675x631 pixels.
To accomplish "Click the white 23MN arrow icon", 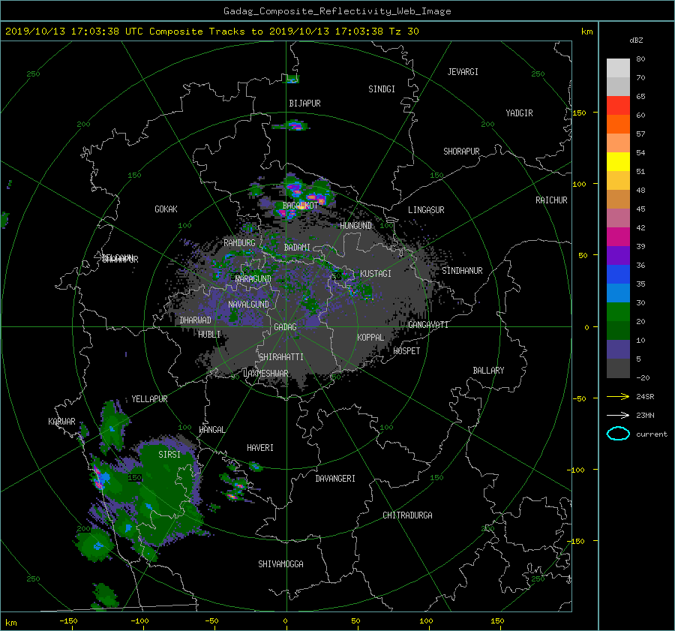I will pos(618,415).
